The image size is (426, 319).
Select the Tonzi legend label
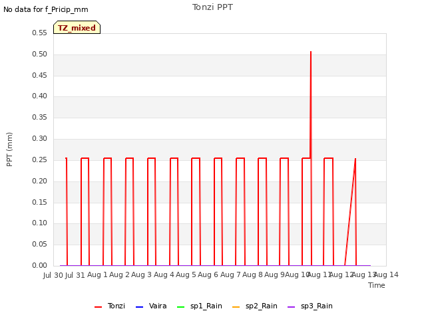tap(116, 306)
